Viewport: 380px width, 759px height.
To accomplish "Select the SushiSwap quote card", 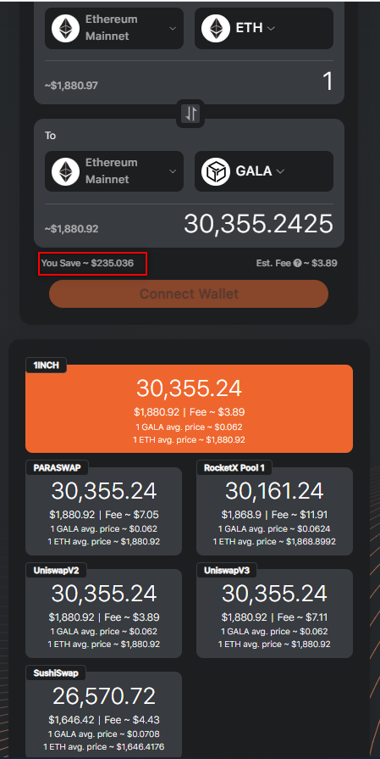I will tap(104, 716).
